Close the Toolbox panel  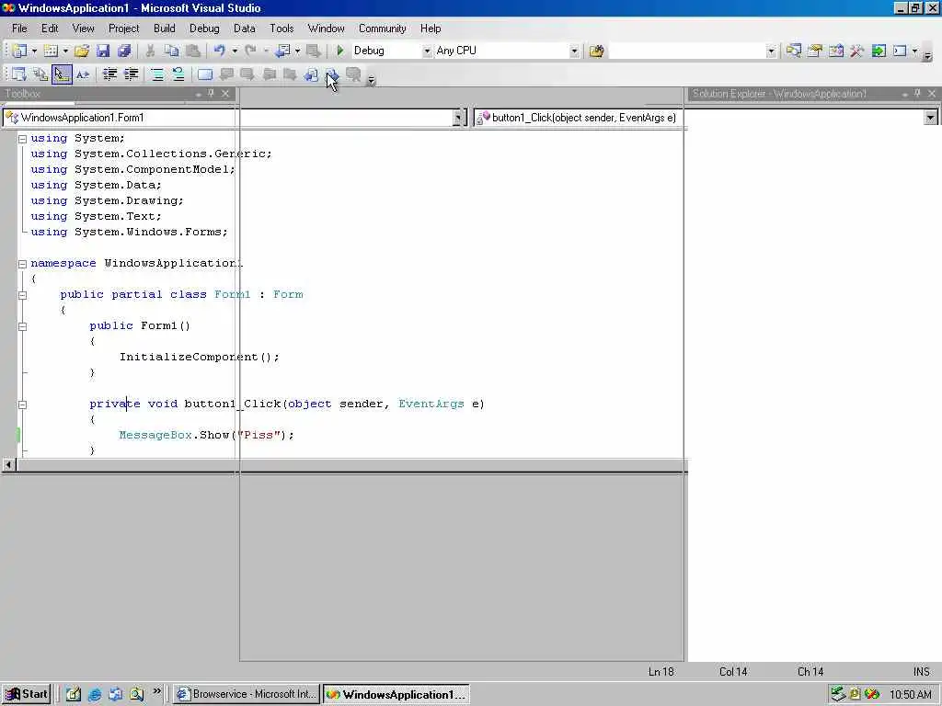[x=225, y=93]
